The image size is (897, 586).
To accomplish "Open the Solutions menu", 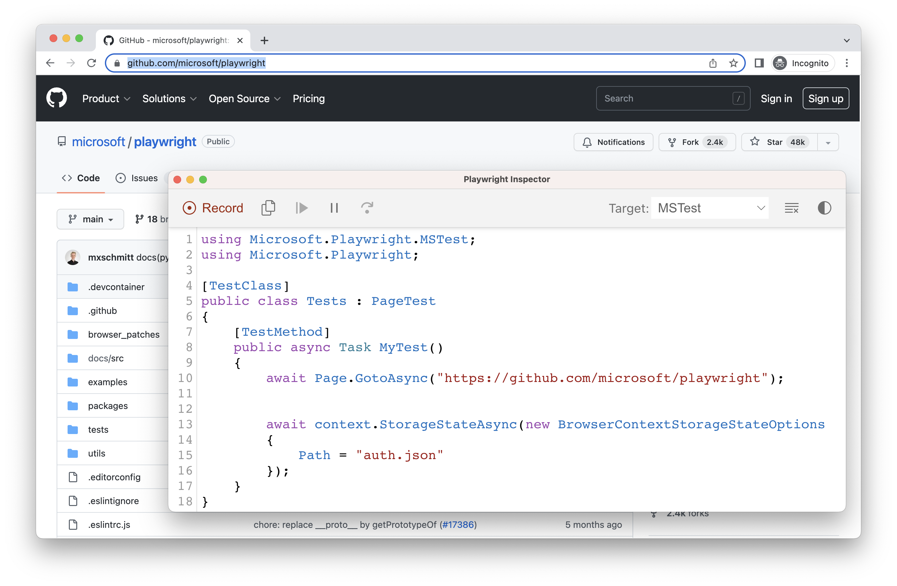I will [169, 99].
